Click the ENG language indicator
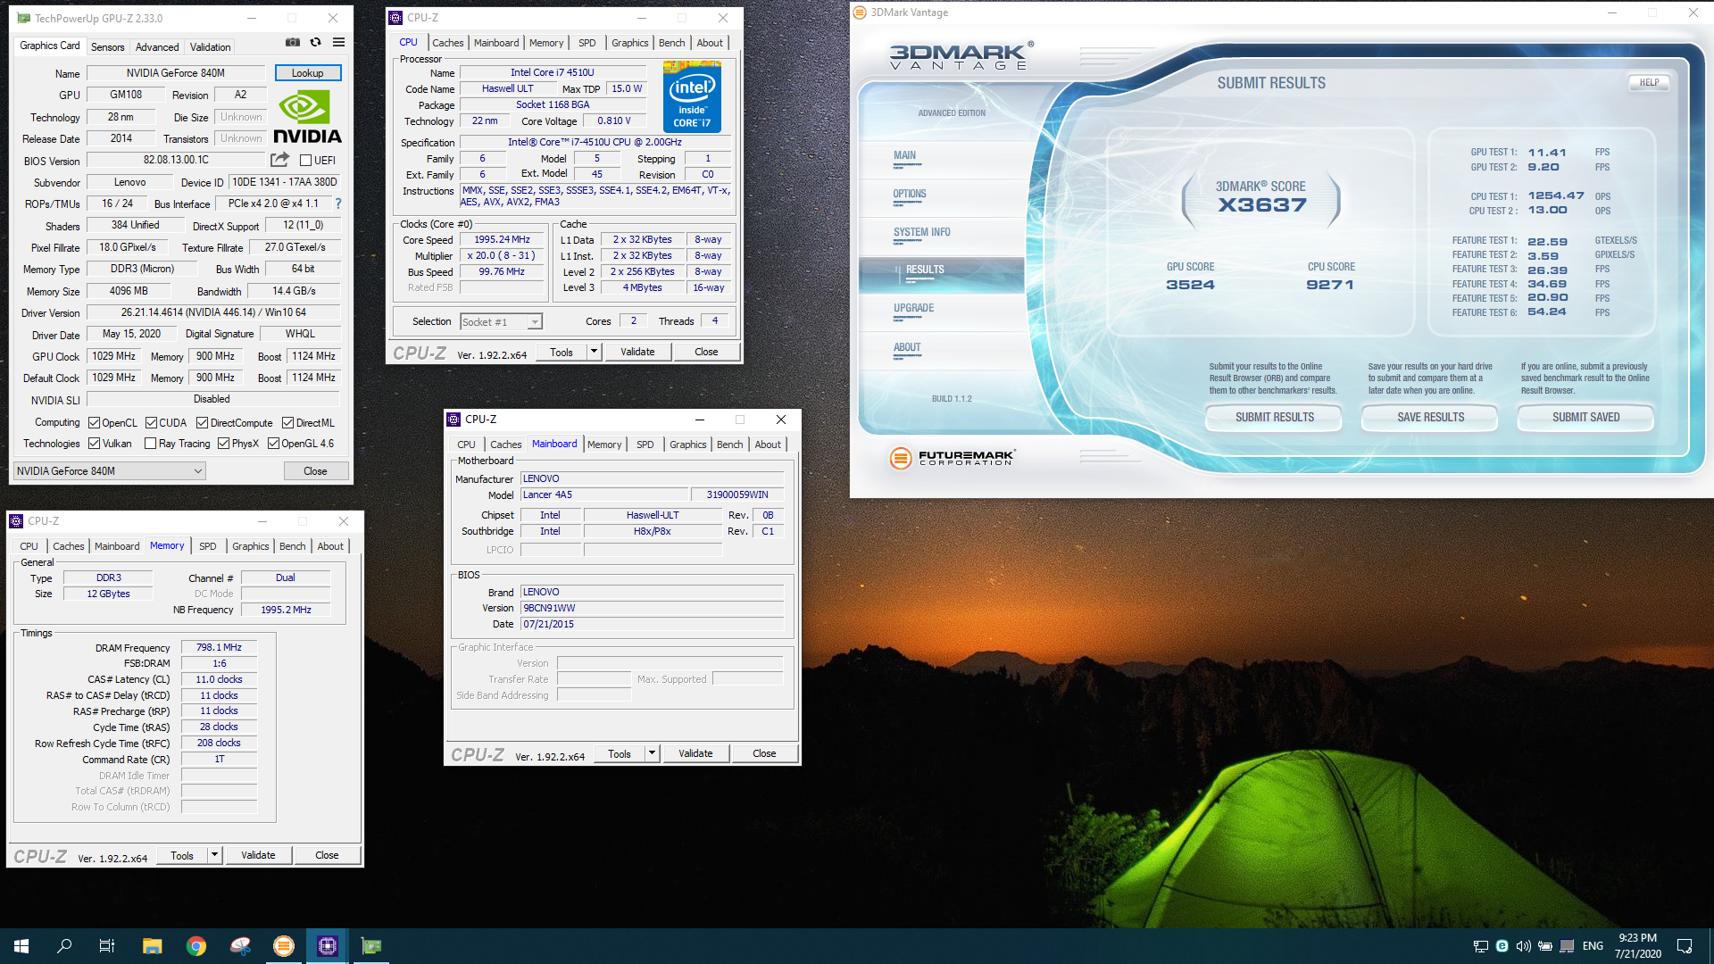1714x964 pixels. (1593, 946)
